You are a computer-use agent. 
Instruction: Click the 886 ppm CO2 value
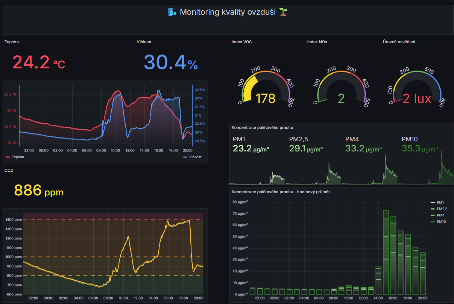point(39,191)
